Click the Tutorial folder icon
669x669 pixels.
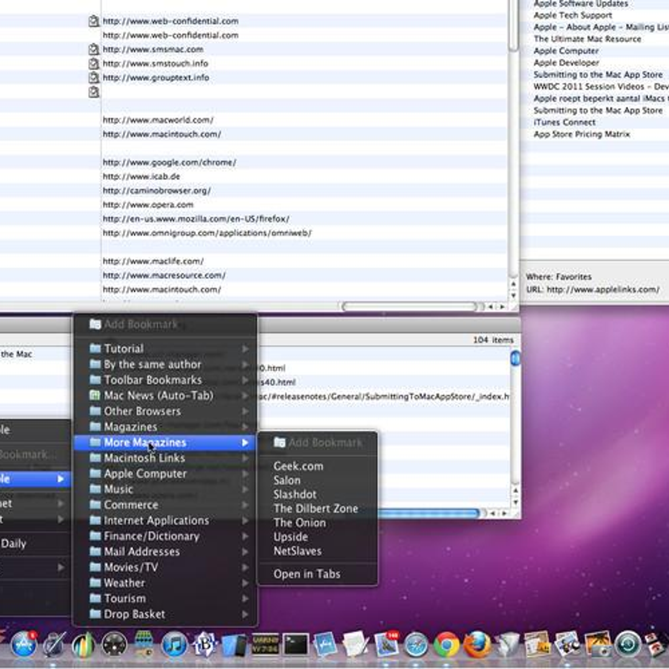(x=95, y=348)
